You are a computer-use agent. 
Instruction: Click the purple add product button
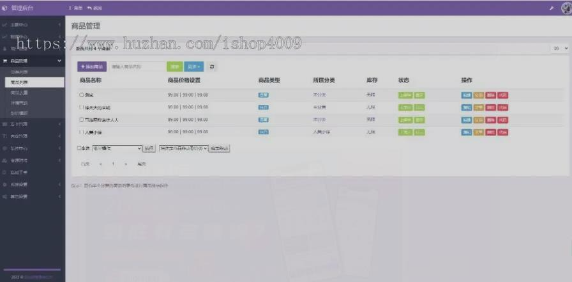(92, 67)
